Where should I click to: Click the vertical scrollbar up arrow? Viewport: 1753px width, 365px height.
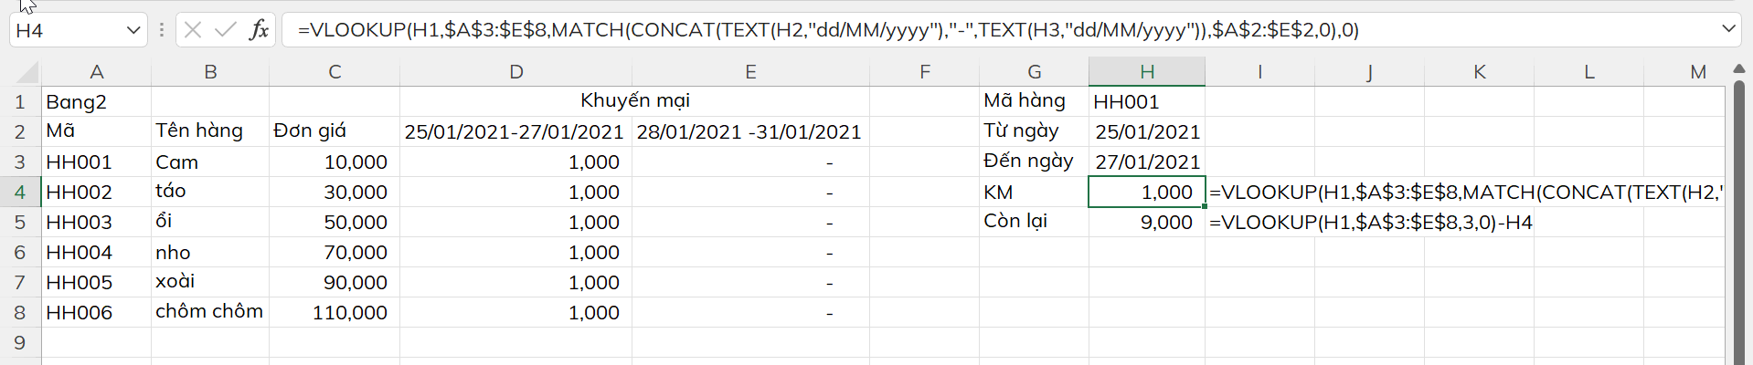coord(1738,70)
